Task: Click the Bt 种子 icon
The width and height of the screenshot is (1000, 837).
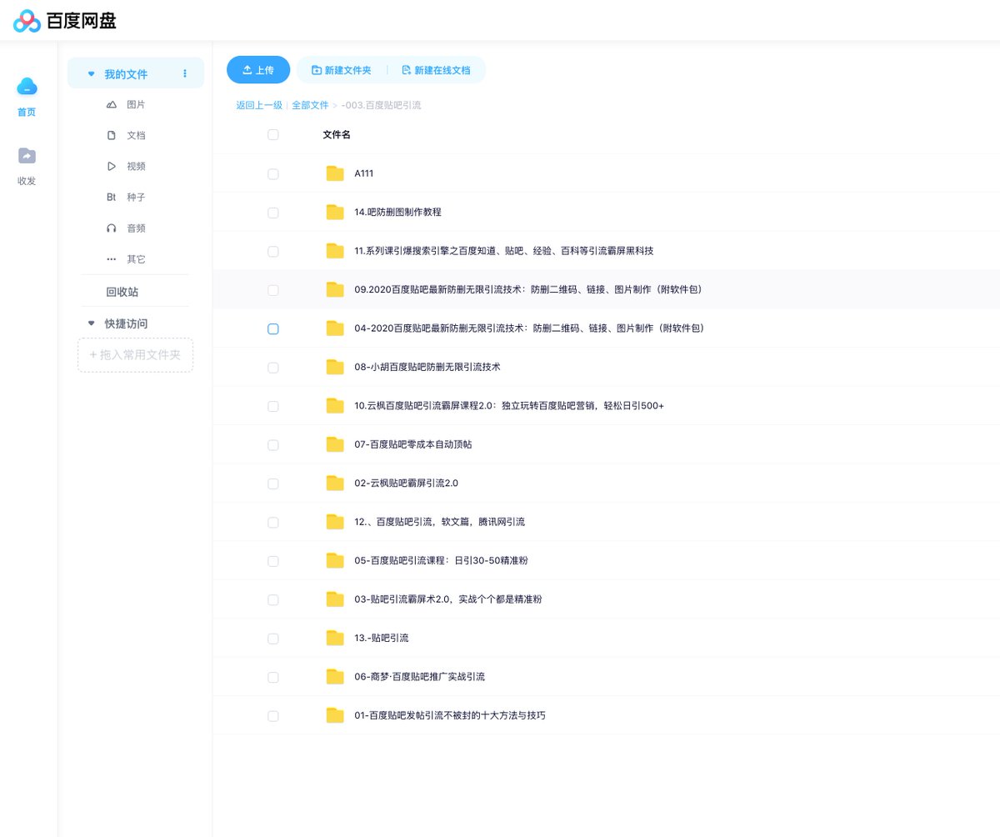Action: point(112,197)
